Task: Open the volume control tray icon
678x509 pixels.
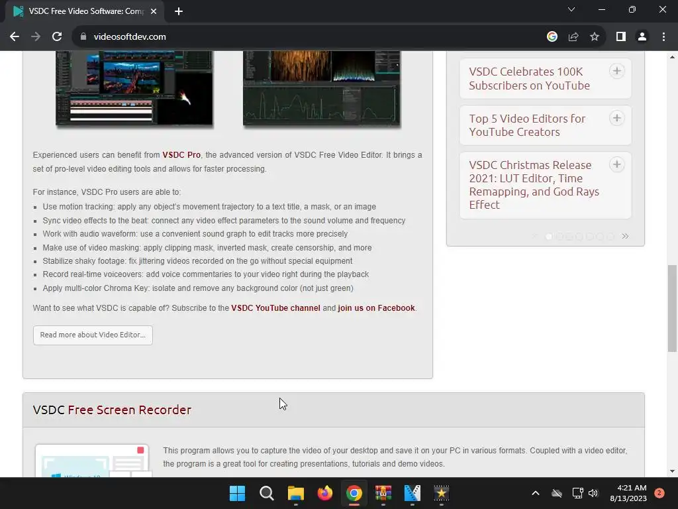Action: coord(593,493)
